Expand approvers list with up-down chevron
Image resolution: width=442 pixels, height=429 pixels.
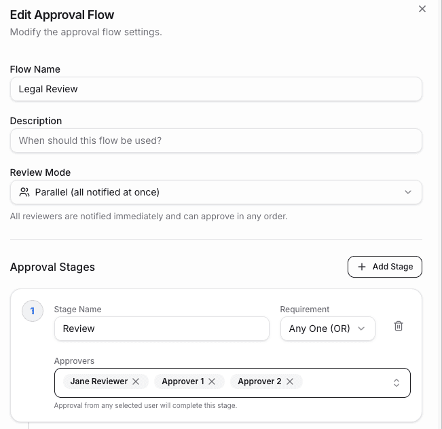(397, 383)
